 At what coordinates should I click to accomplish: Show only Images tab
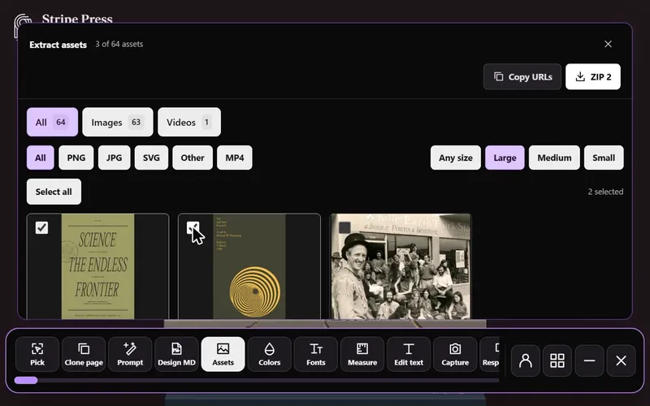118,123
